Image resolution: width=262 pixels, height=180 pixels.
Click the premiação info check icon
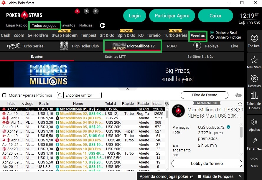(x=228, y=127)
